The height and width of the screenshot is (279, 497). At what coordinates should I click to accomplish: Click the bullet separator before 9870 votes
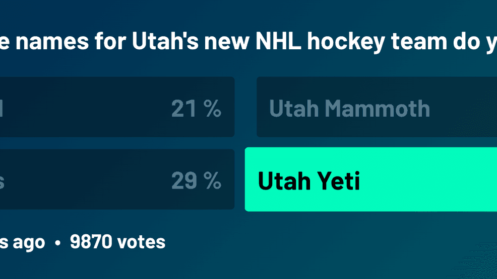[57, 243]
